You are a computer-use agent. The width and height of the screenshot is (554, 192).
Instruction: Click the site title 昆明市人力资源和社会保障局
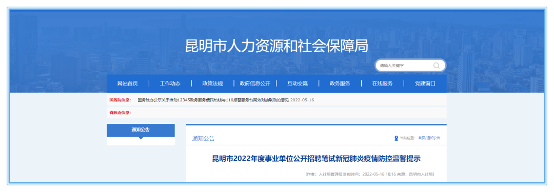tap(276, 46)
